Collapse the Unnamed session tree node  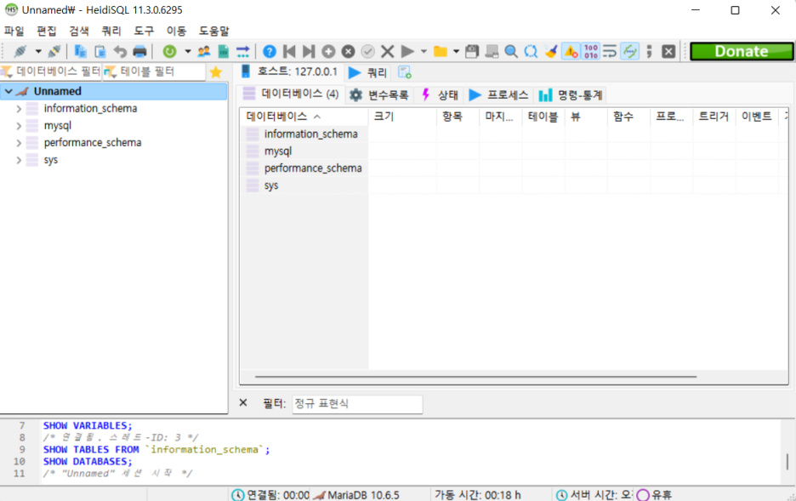[x=9, y=91]
